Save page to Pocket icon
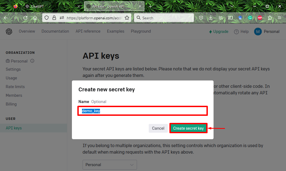 201,18
